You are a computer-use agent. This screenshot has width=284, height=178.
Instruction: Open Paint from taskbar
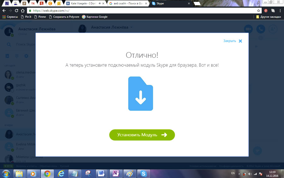(x=130, y=174)
